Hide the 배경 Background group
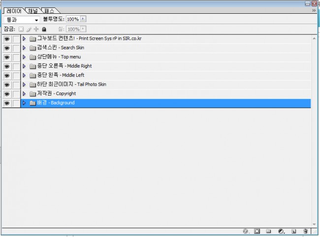Screen dimensions: 320x237 (x=7, y=103)
